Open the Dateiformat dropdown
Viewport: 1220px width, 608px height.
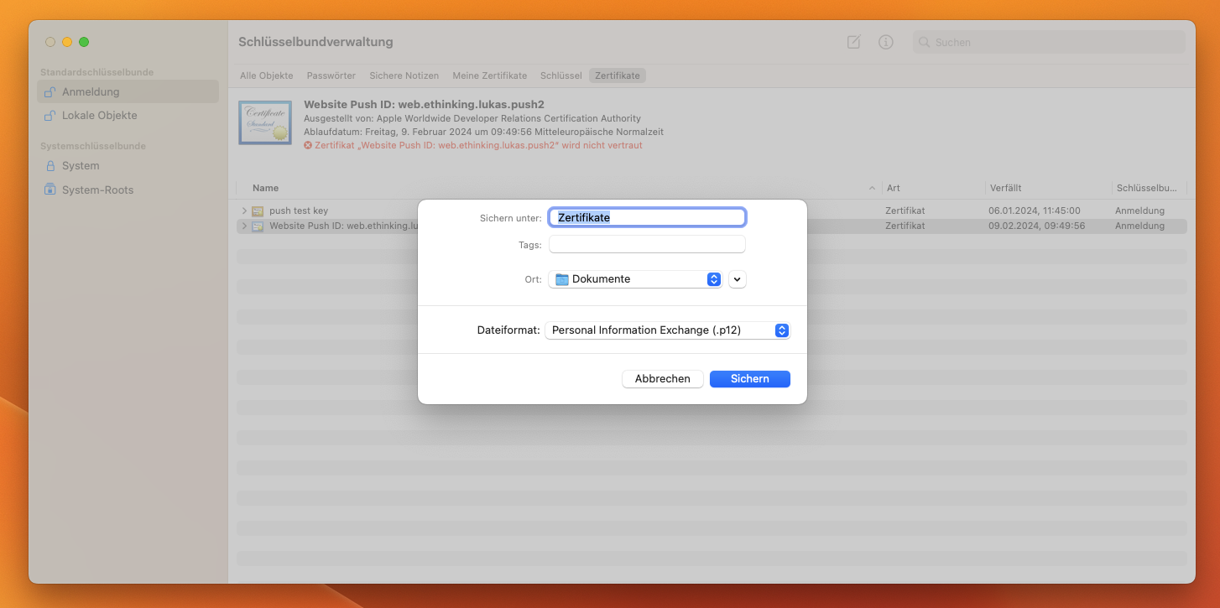668,330
